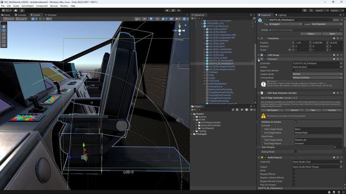Image resolution: width=346 pixels, height=194 pixels.
Task: Click the Tutorials button
Action: (332, 110)
